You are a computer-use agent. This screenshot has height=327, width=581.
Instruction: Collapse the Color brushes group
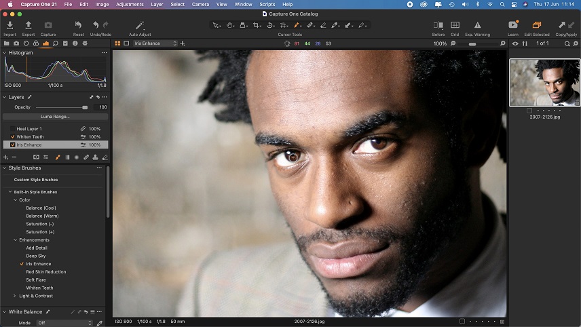pos(15,200)
